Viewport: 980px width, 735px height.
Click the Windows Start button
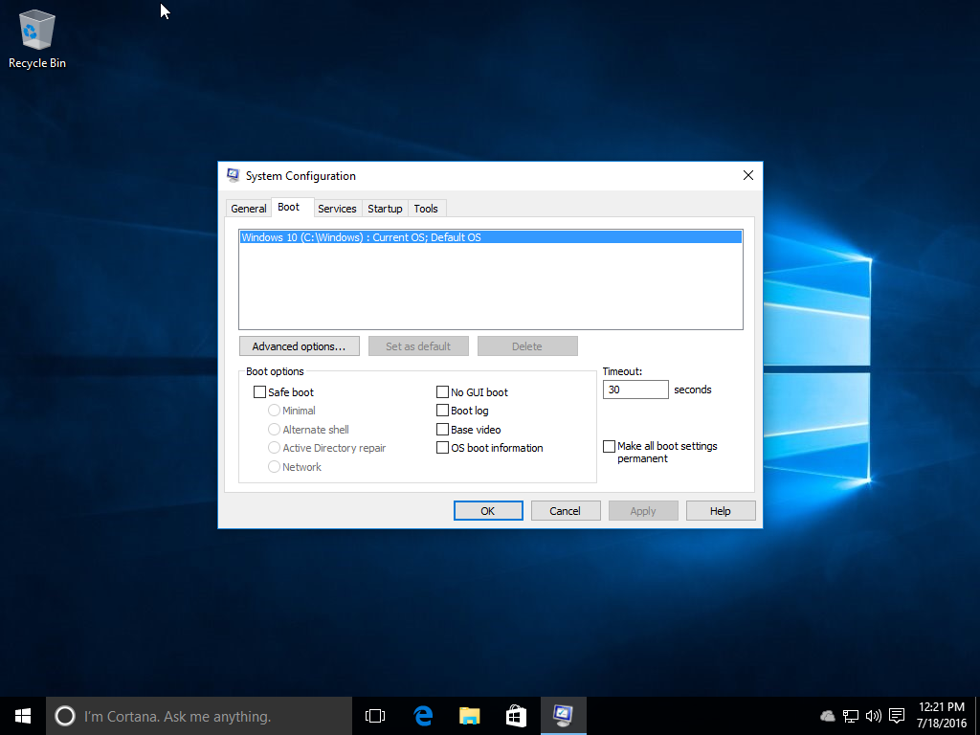(23, 716)
